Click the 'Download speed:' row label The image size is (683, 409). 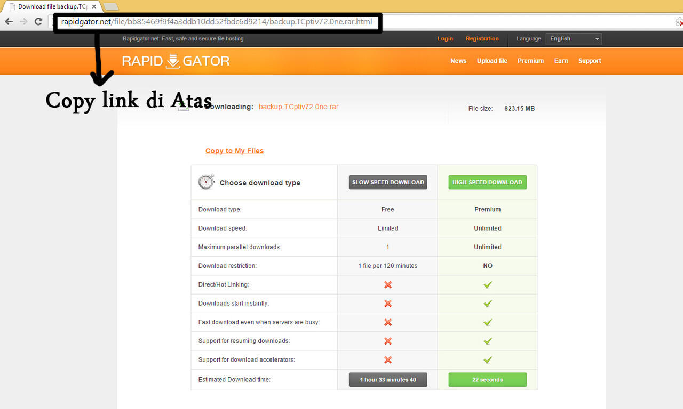tap(223, 228)
